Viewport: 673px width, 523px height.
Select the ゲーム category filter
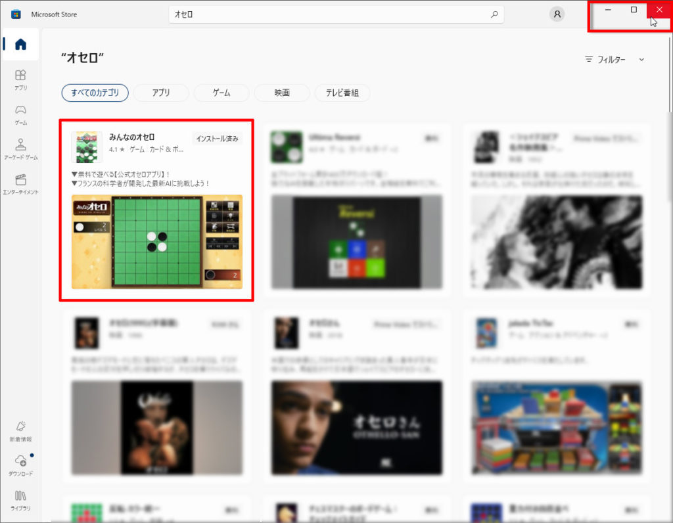point(221,93)
